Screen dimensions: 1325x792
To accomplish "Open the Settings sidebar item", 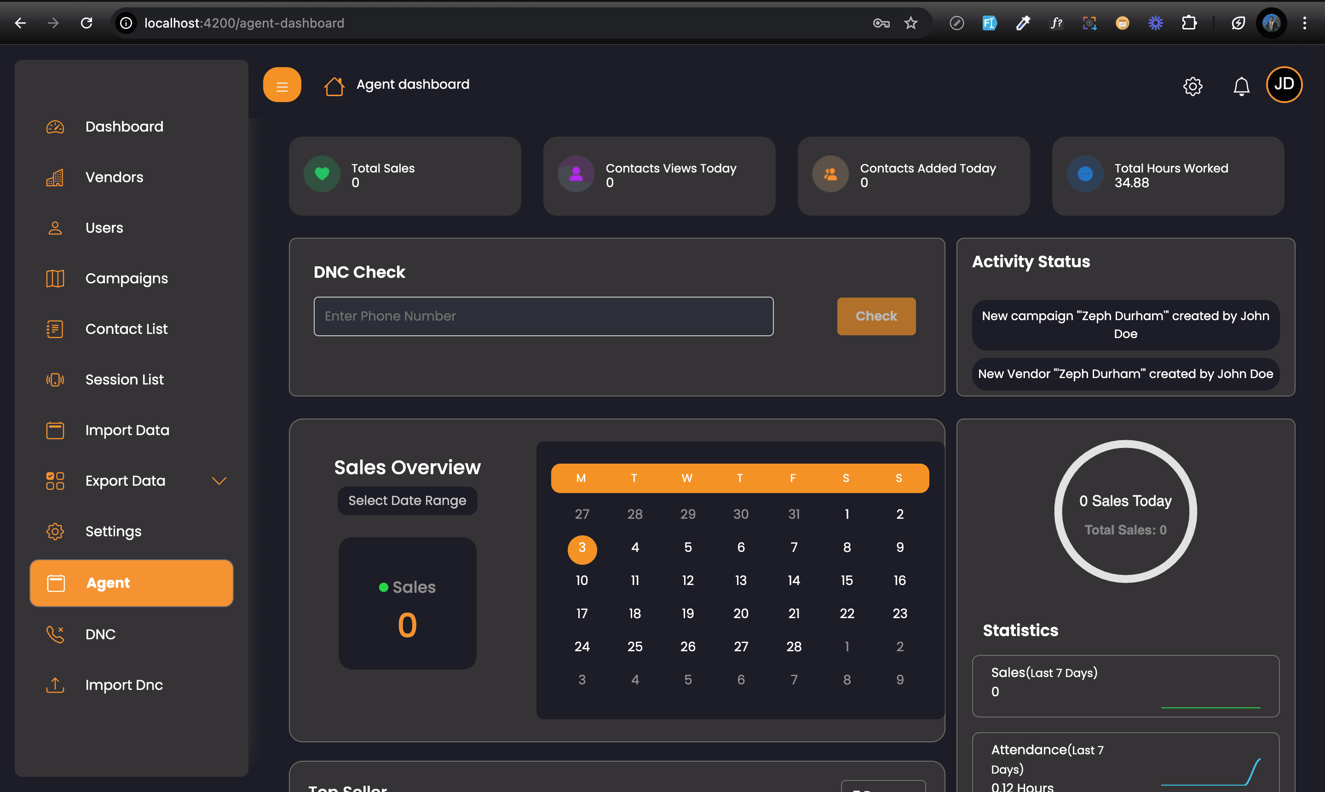I will tap(113, 531).
